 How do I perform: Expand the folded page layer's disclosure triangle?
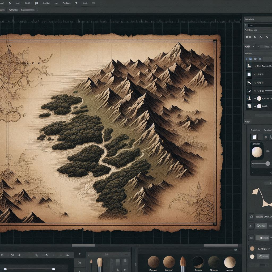point(255,106)
